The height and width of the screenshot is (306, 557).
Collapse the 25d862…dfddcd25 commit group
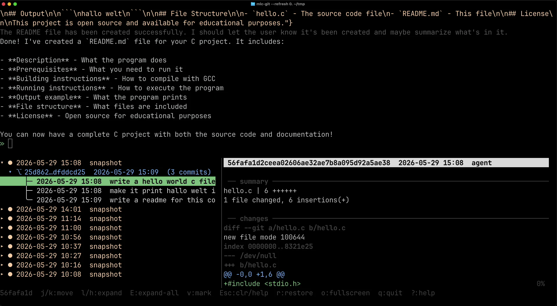pyautogui.click(x=10, y=172)
